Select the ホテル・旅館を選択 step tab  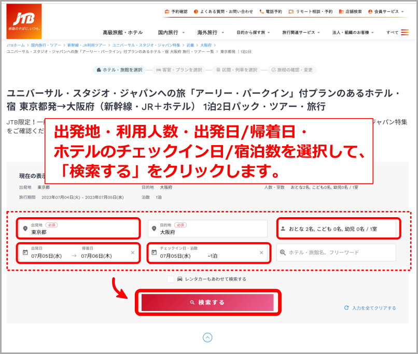click(119, 70)
